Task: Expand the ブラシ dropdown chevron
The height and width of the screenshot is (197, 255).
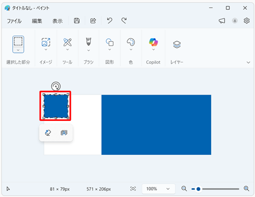Action: tap(89, 50)
